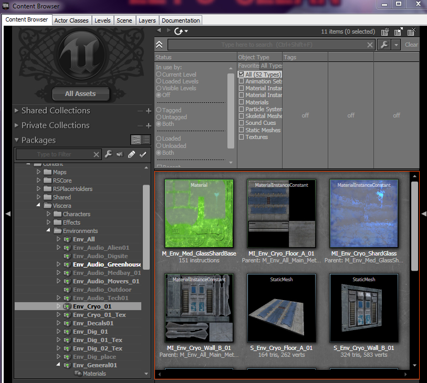Open the search options dropdown arrow
This screenshot has height=383, width=427.
396,45
